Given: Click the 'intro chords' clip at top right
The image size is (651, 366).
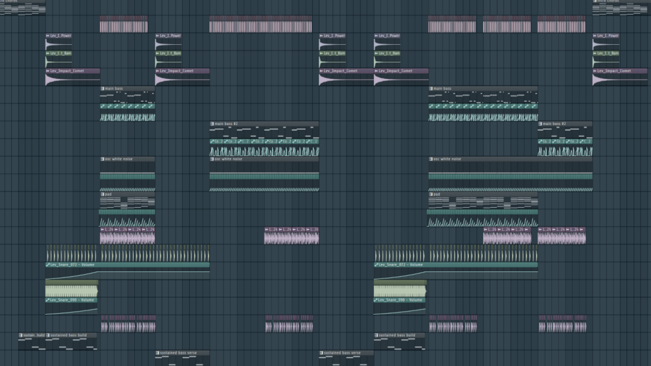Looking at the screenshot, I should click(x=621, y=8).
